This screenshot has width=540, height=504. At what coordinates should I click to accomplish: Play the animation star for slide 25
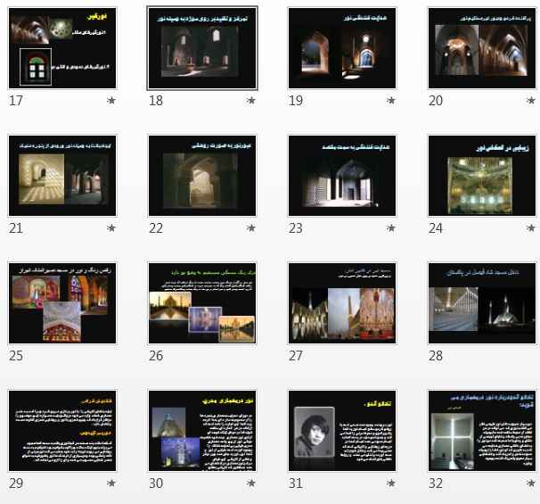(x=110, y=356)
